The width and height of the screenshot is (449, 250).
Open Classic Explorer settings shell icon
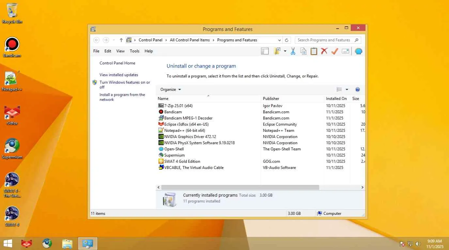pyautogui.click(x=359, y=51)
